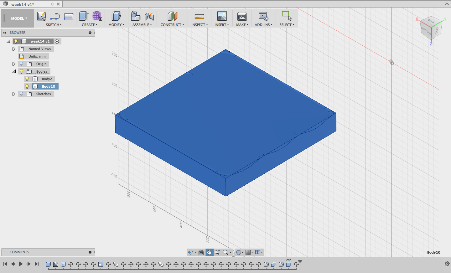The height and width of the screenshot is (273, 451).
Task: Open the MODIFY menu
Action: pyautogui.click(x=116, y=25)
